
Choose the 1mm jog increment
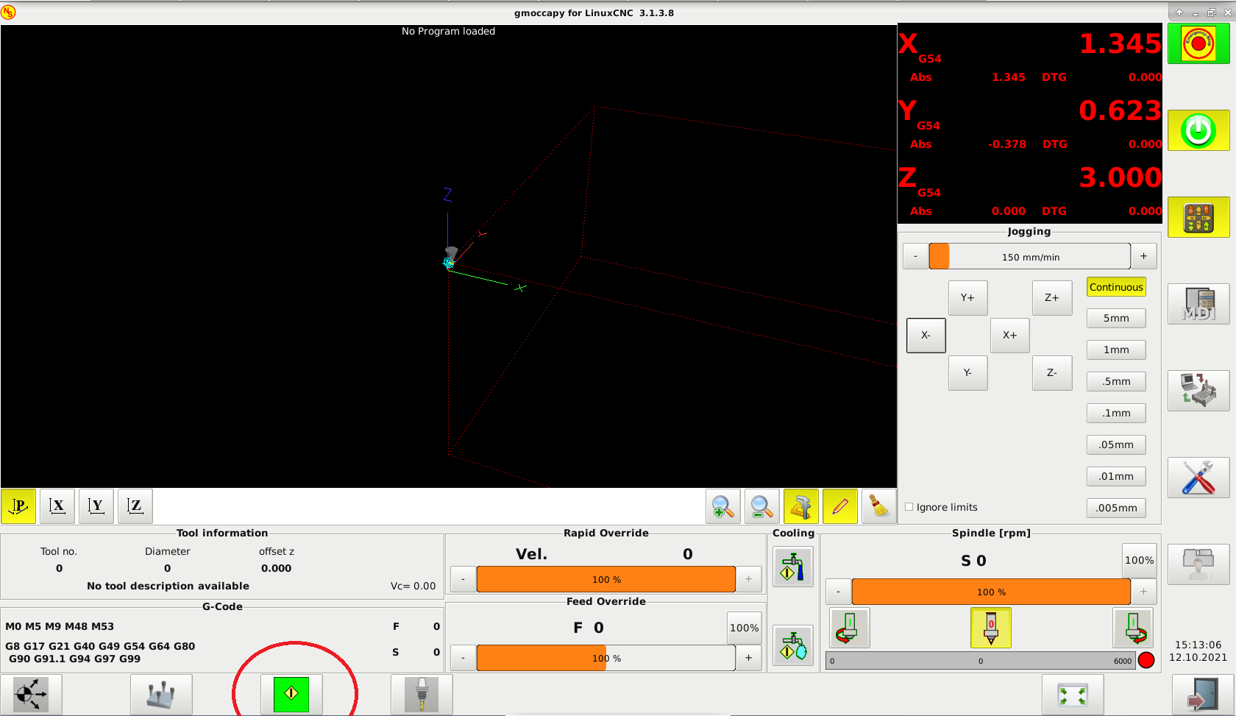click(x=1115, y=350)
